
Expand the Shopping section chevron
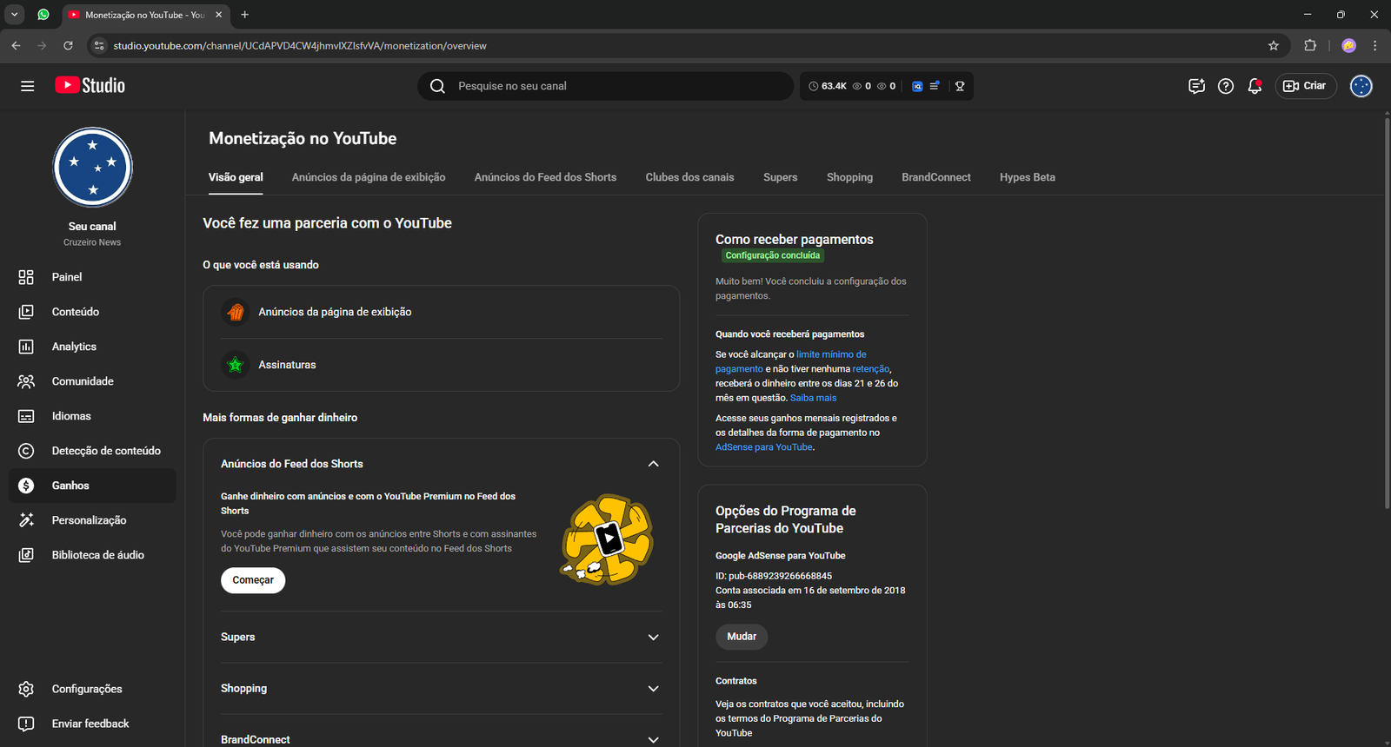pyautogui.click(x=653, y=689)
